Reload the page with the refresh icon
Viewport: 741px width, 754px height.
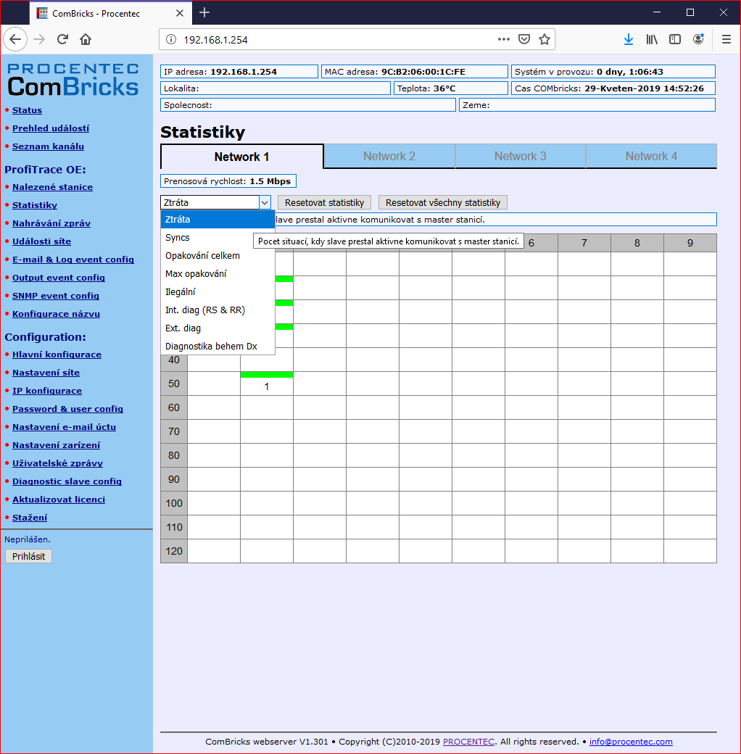click(x=62, y=39)
